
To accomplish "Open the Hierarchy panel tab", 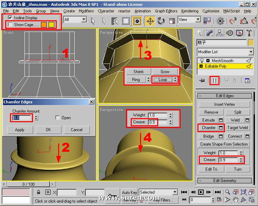I will pyautogui.click(x=219, y=33).
